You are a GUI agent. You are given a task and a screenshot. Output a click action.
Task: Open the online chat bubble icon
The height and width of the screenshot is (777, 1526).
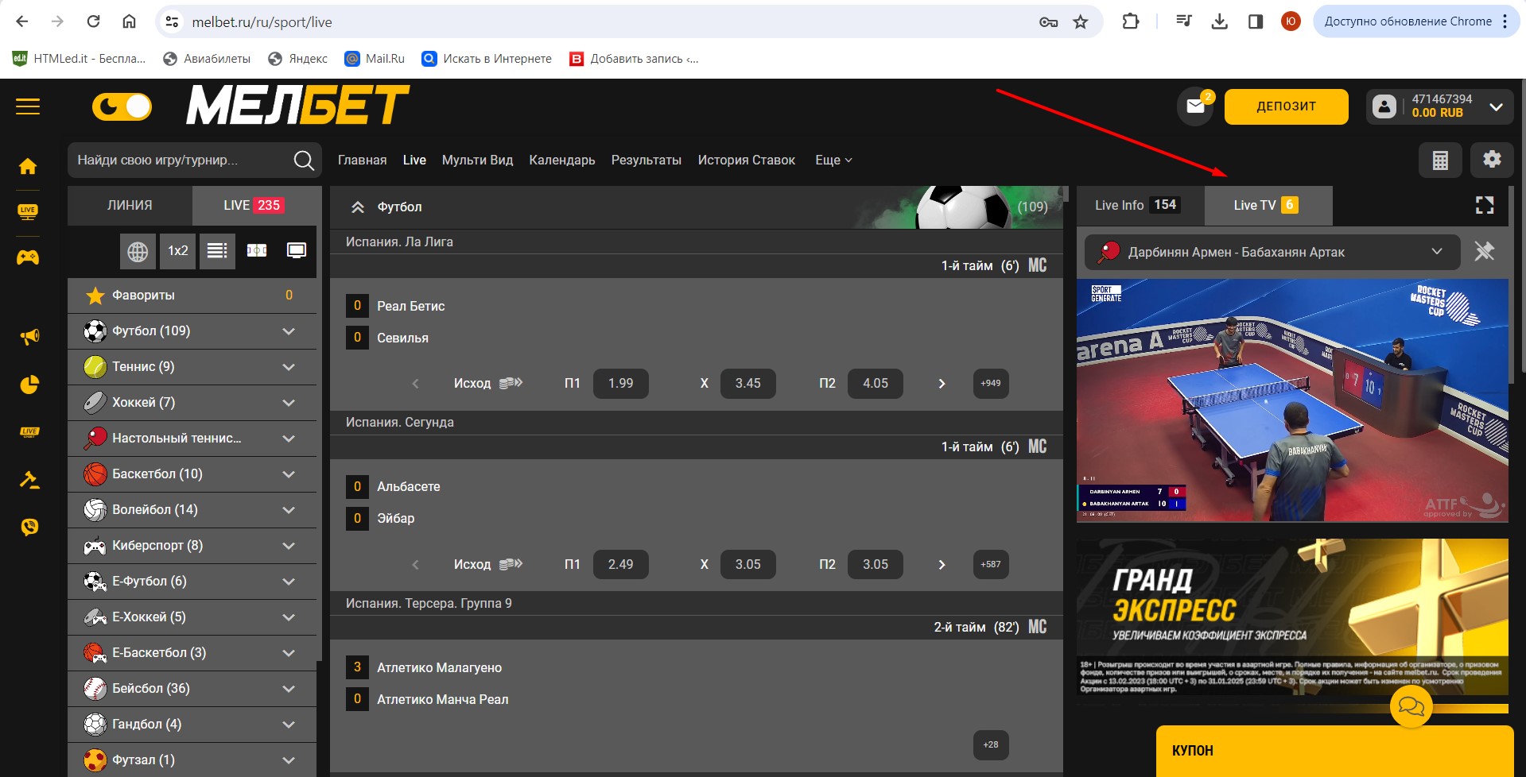click(1411, 705)
